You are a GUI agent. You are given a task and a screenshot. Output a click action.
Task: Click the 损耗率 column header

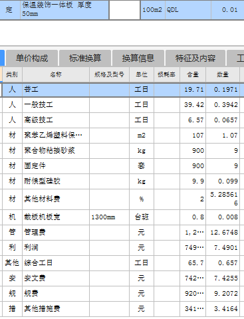point(167,74)
